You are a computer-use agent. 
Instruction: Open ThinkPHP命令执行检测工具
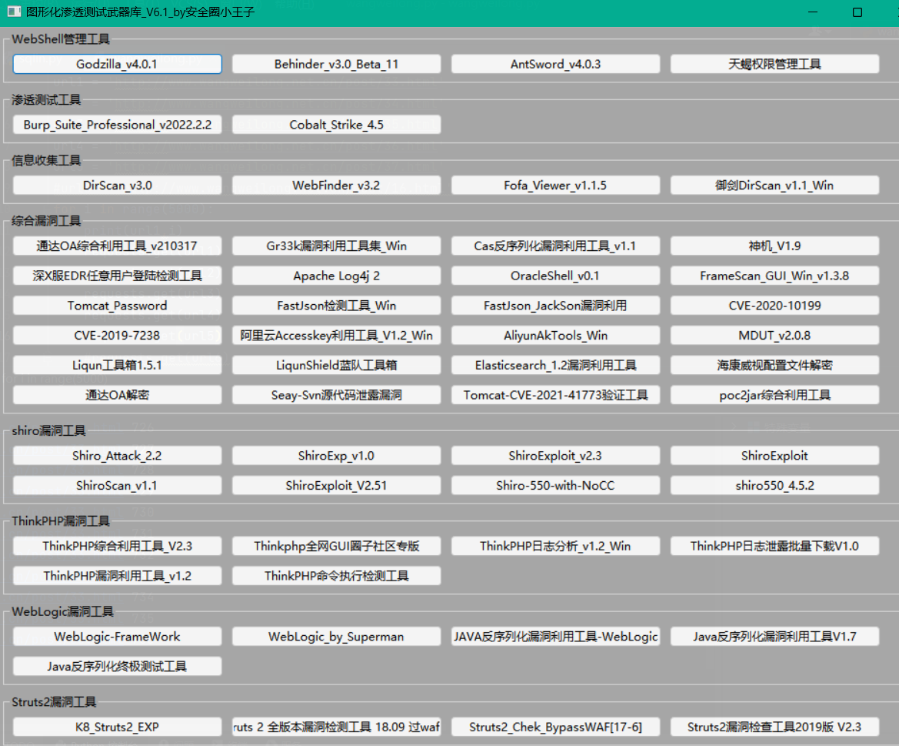(x=337, y=576)
